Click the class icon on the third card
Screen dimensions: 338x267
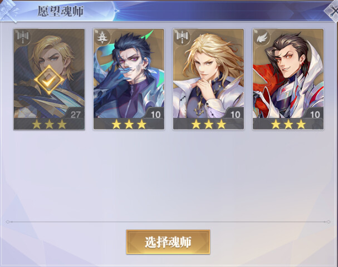click(182, 37)
